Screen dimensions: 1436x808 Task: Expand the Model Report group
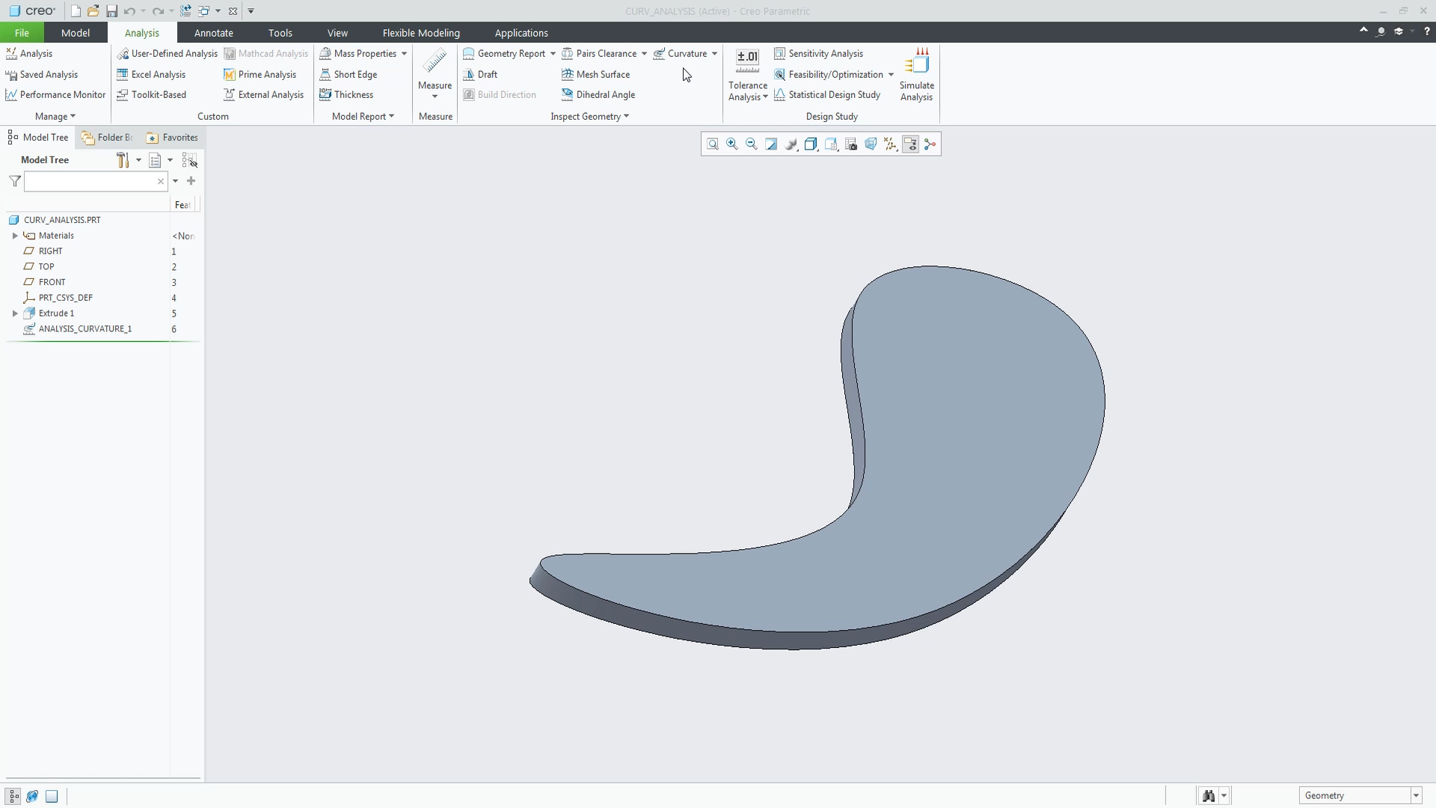363,117
